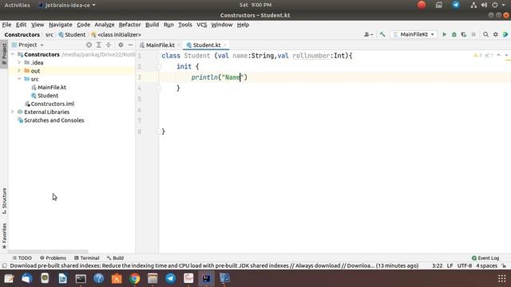Open the Navigate menu

[61, 25]
